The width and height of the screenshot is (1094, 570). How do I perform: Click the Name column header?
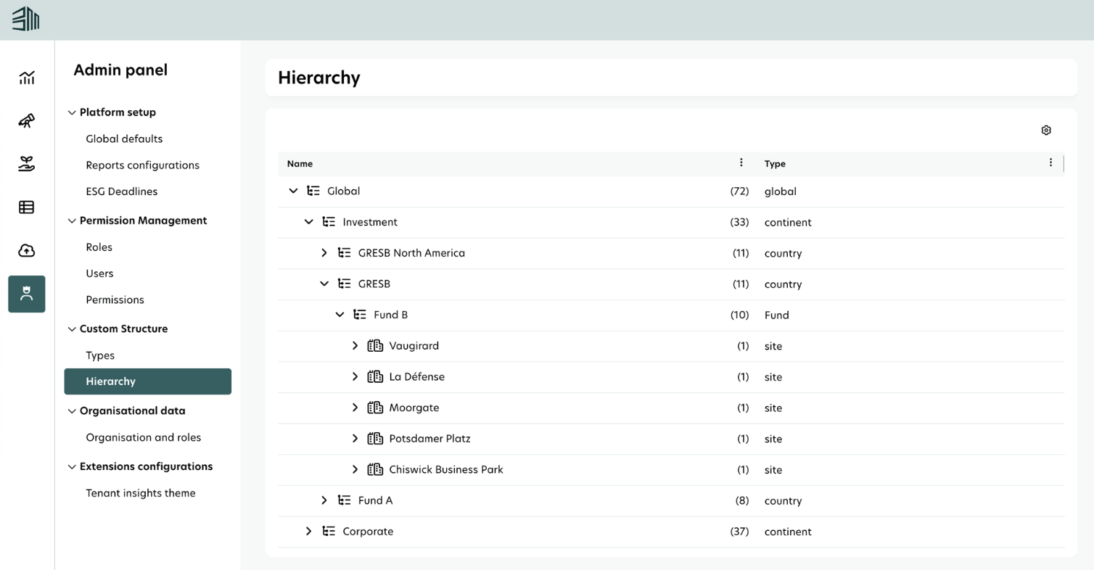click(300, 164)
